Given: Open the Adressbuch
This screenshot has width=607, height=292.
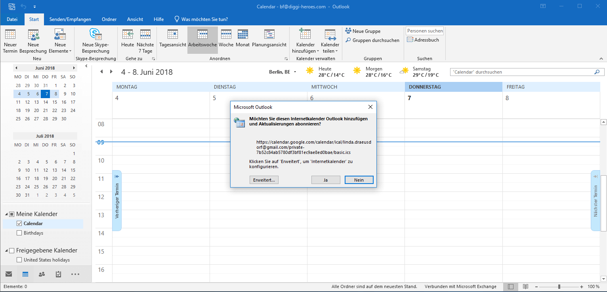Looking at the screenshot, I should [x=423, y=40].
